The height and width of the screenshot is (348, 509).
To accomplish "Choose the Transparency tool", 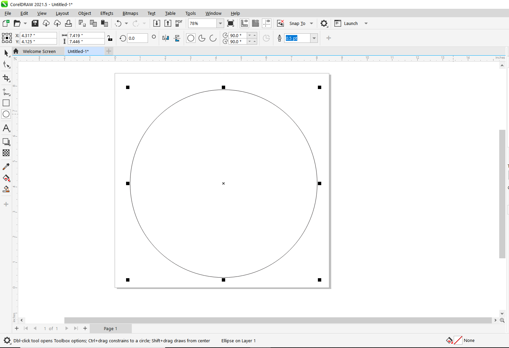I will [x=6, y=153].
